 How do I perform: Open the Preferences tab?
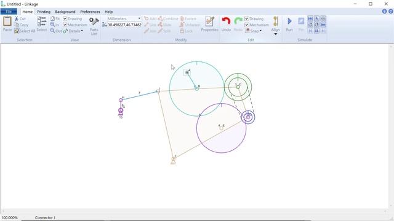(90, 12)
